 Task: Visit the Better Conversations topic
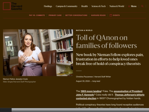[x=76, y=15]
